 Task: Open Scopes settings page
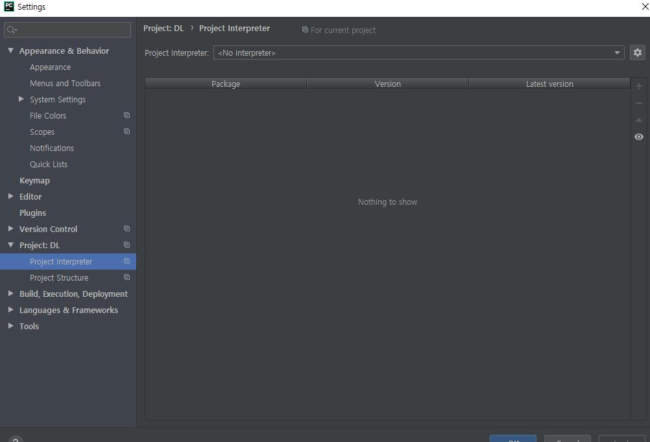point(42,132)
